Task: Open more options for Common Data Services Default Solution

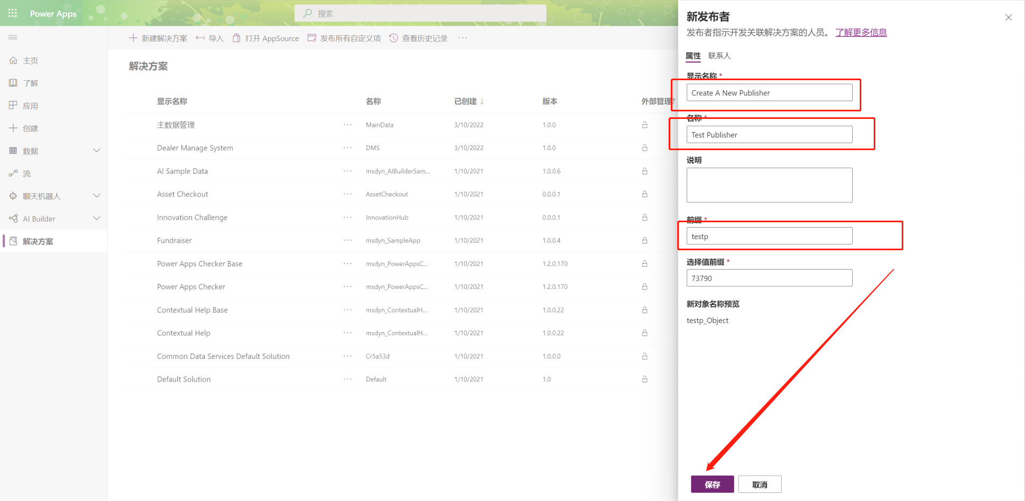Action: 348,356
